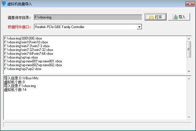Click log line 虚拟机个数:0

point(14,82)
